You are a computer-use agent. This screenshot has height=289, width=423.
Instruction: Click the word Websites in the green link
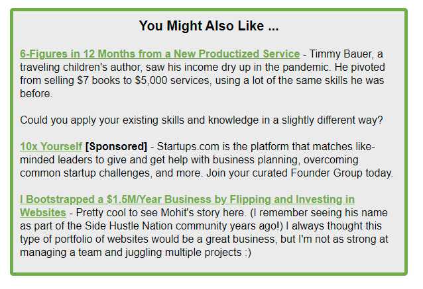42,212
